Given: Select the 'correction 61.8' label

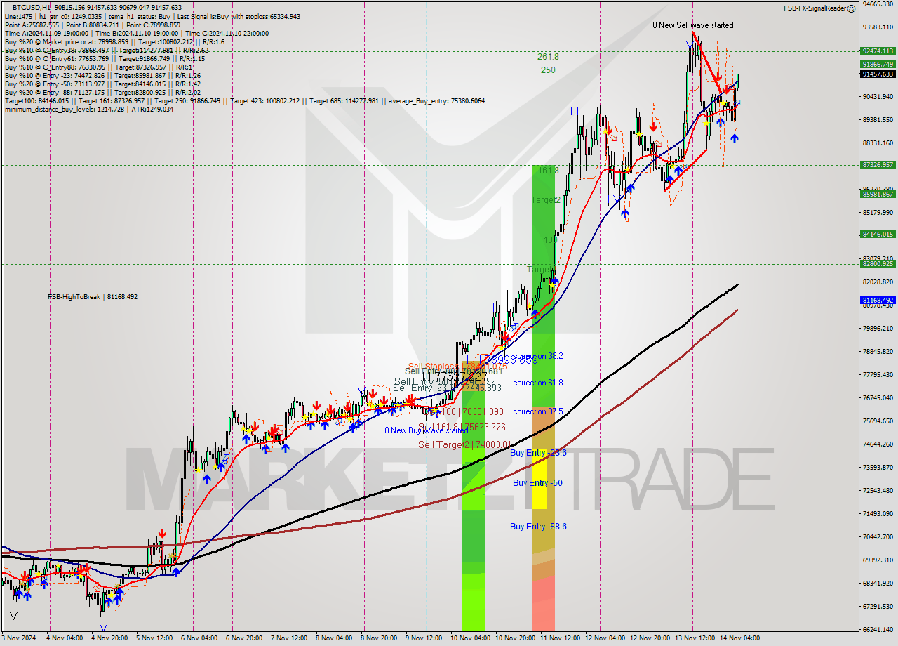Looking at the screenshot, I should (538, 383).
